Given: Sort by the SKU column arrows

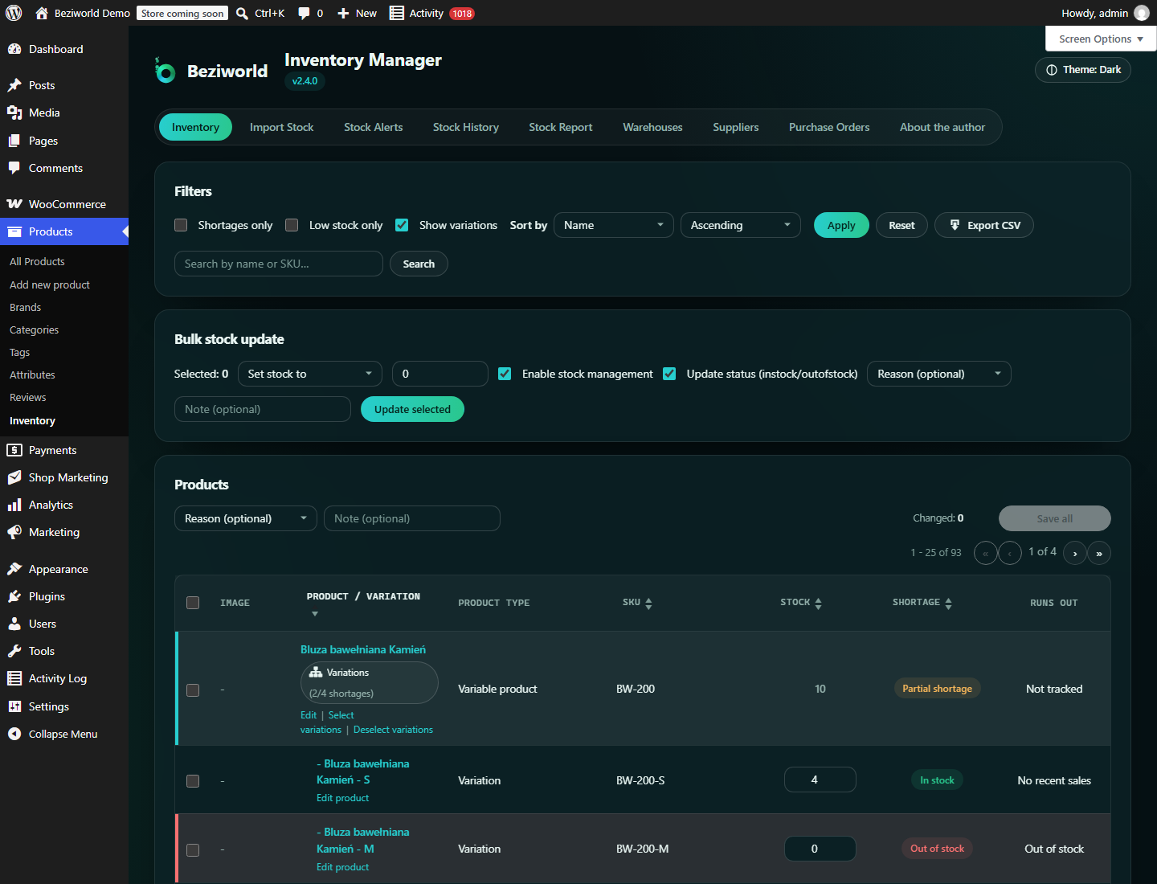Looking at the screenshot, I should (x=648, y=604).
